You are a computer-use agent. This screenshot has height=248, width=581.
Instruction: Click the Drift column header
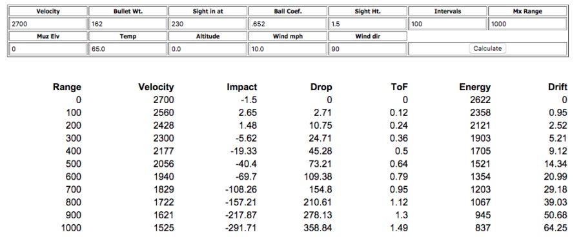(x=558, y=87)
